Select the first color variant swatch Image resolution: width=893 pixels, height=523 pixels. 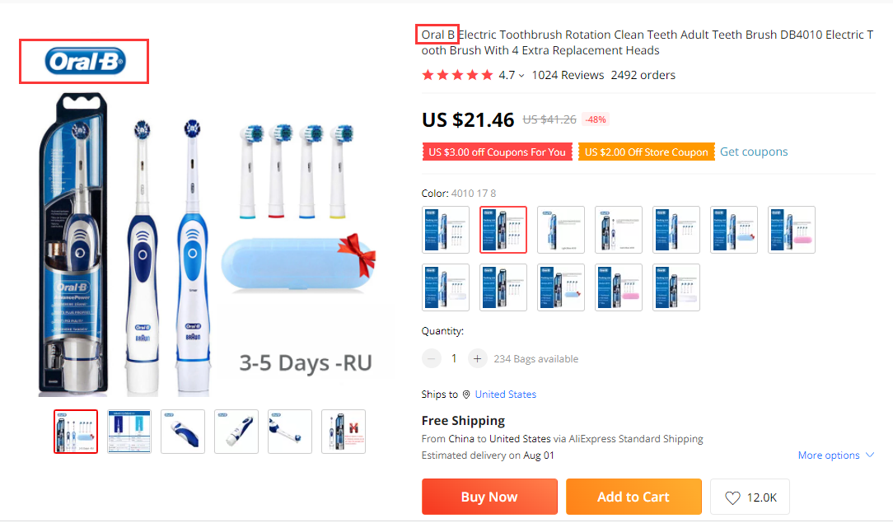click(446, 230)
